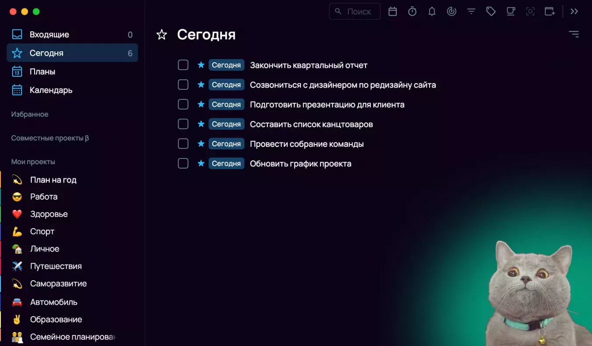Viewport: 592px width, 346px height.
Task: Click the focus frame icon in the toolbar
Action: tap(530, 11)
